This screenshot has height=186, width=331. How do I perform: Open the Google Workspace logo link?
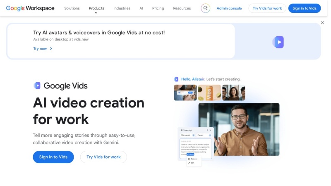pos(30,8)
